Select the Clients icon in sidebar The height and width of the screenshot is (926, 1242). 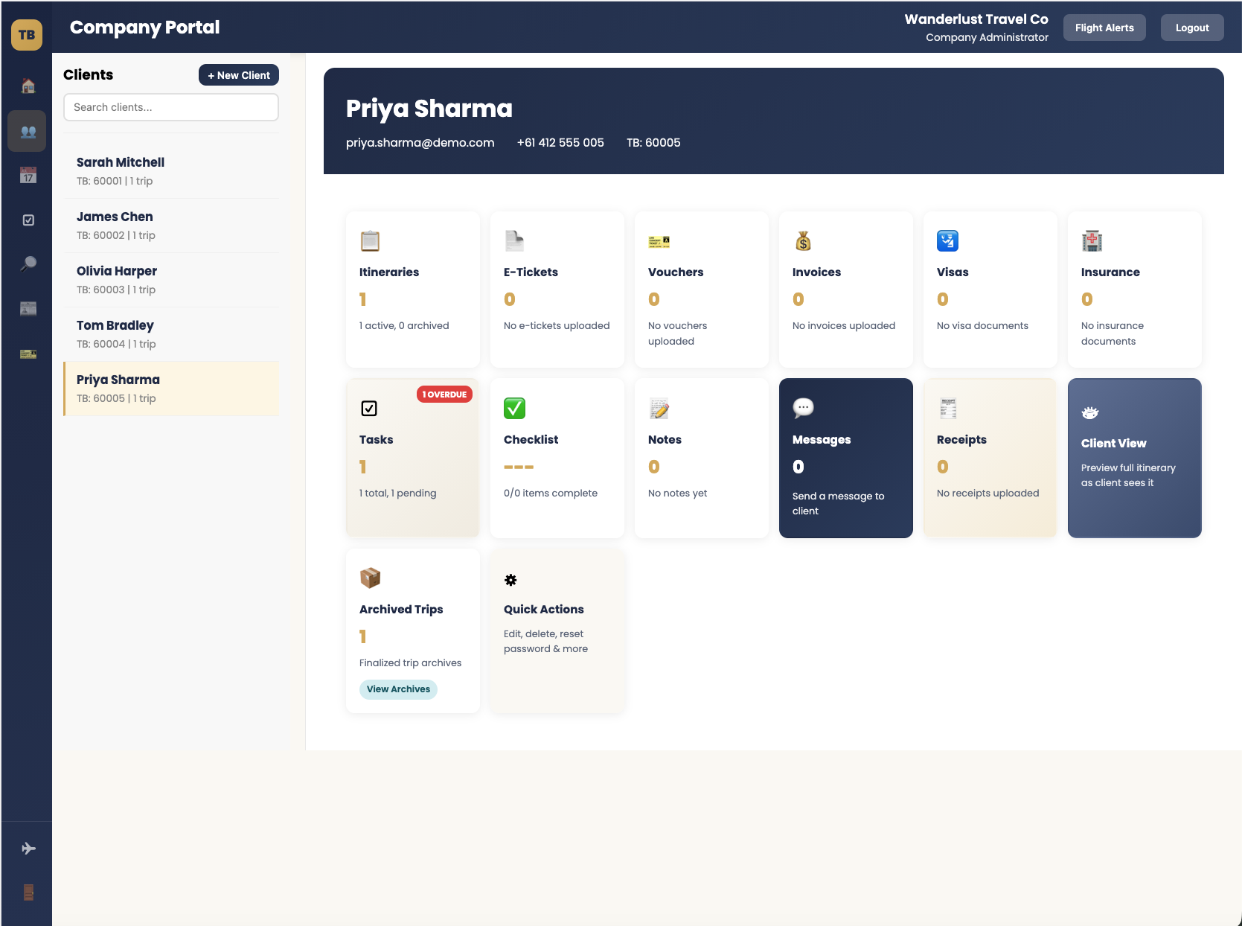(27, 131)
